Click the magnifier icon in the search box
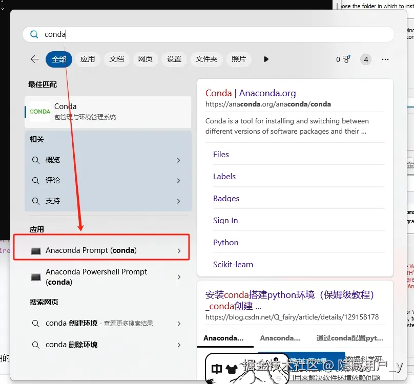 [x=34, y=34]
